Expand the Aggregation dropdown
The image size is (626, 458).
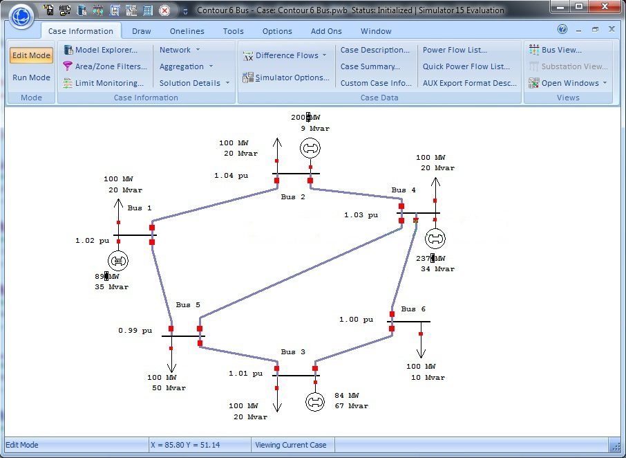[186, 66]
